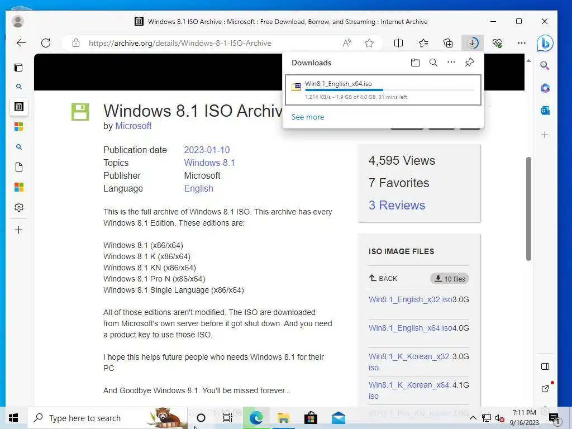Screen dimensions: 572x429
Task: Switch to settings gear tab
Action: (x=18, y=207)
